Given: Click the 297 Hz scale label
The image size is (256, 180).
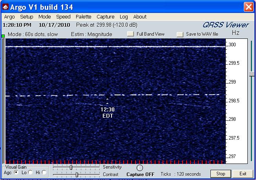Looking at the screenshot, I should coord(232,156).
